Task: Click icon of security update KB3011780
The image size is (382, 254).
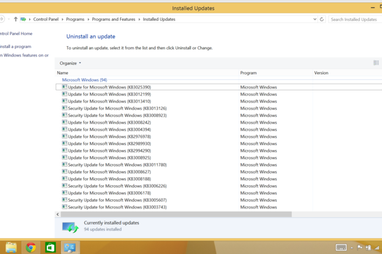Action: pos(64,164)
